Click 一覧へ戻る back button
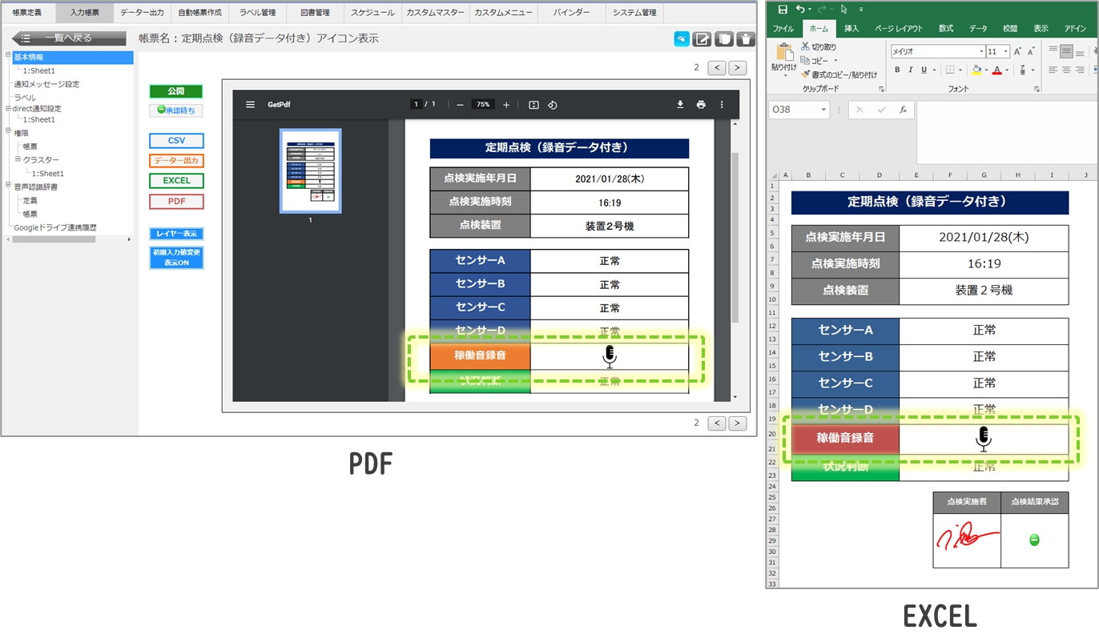This screenshot has width=1099, height=642. (x=69, y=38)
